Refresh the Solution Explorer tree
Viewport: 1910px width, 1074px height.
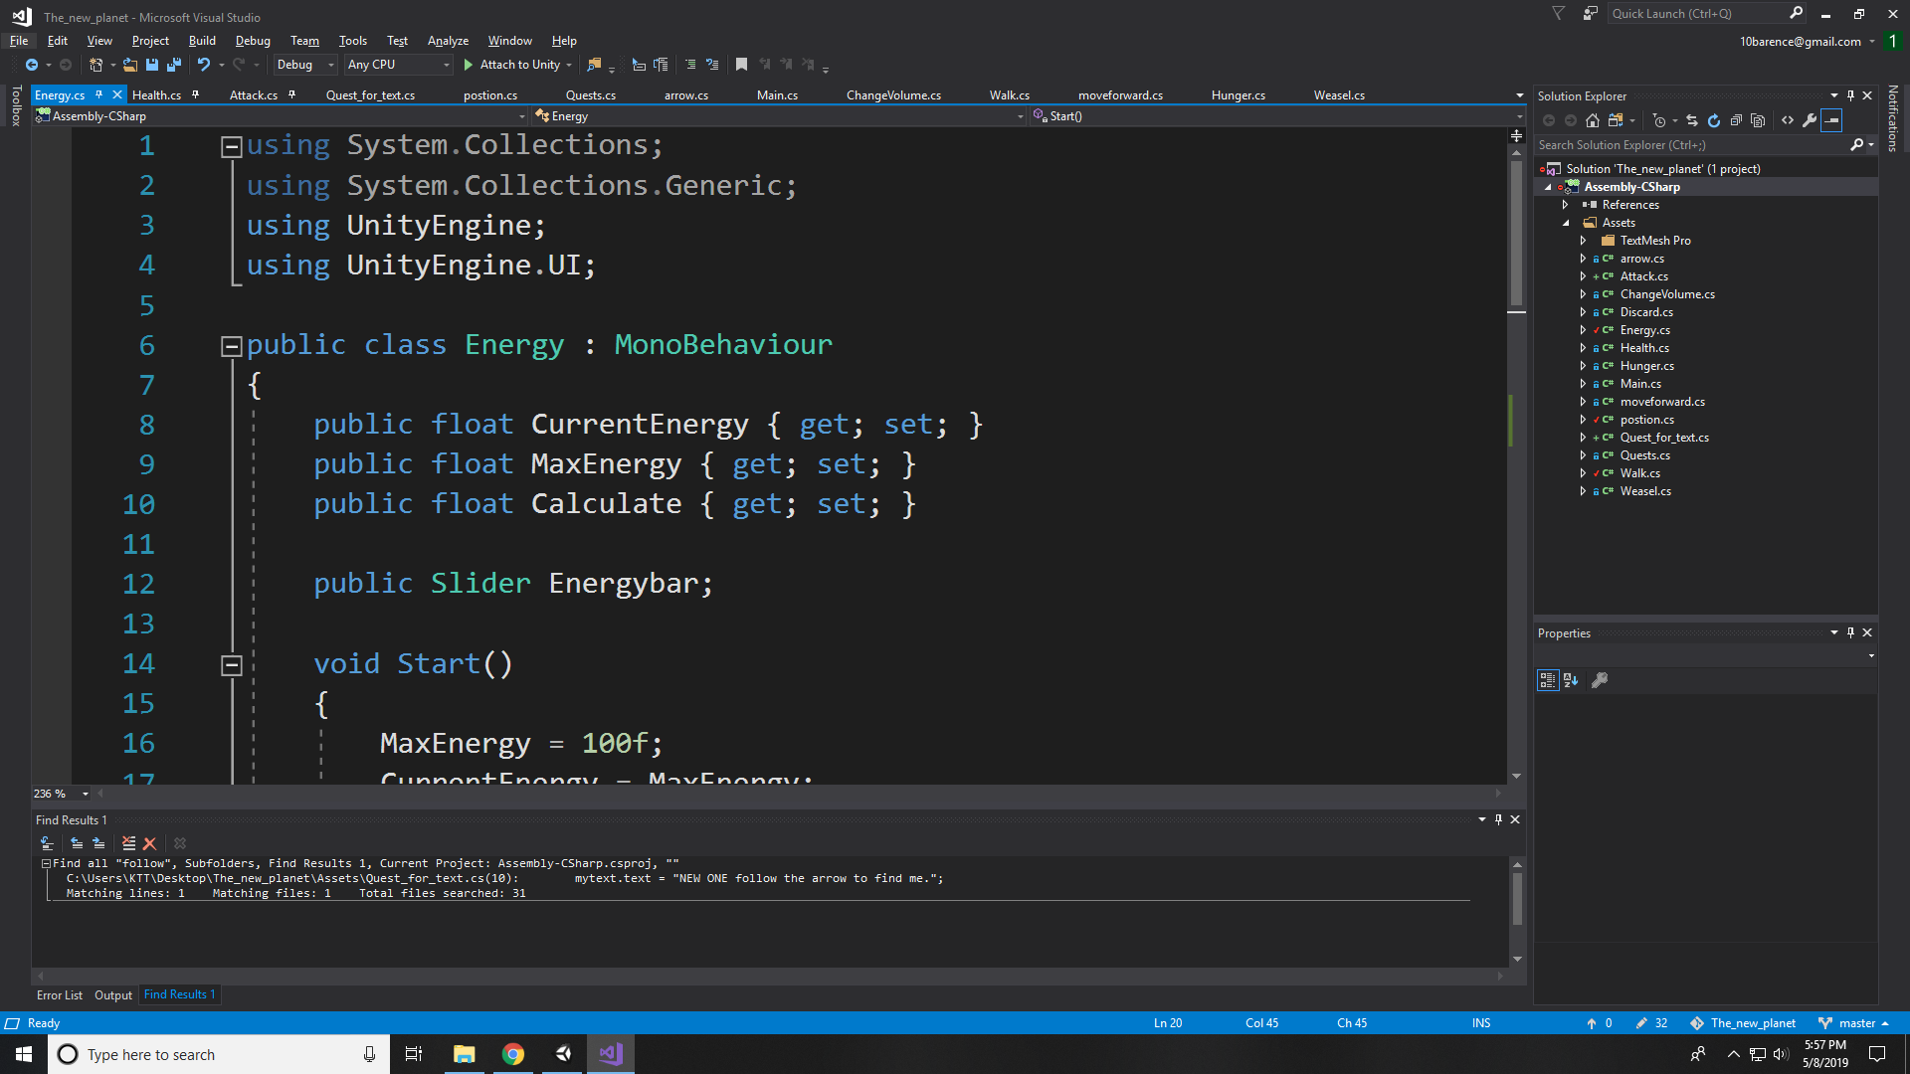coord(1714,120)
